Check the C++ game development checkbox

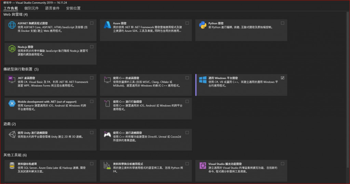pos(187,132)
